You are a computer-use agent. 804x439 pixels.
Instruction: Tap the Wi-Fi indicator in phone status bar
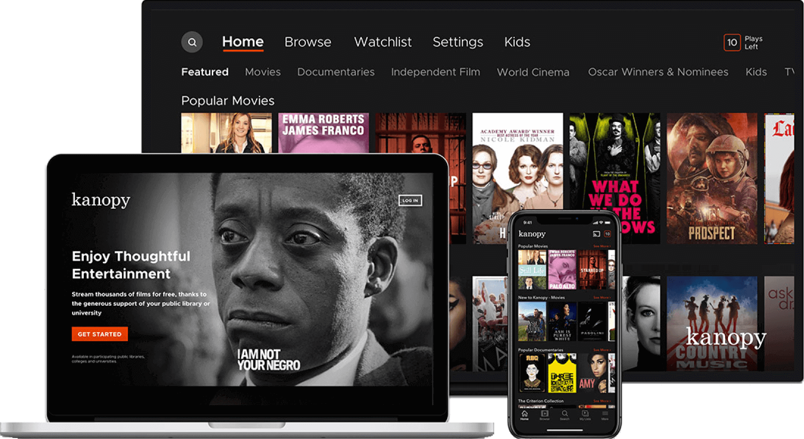[601, 222]
